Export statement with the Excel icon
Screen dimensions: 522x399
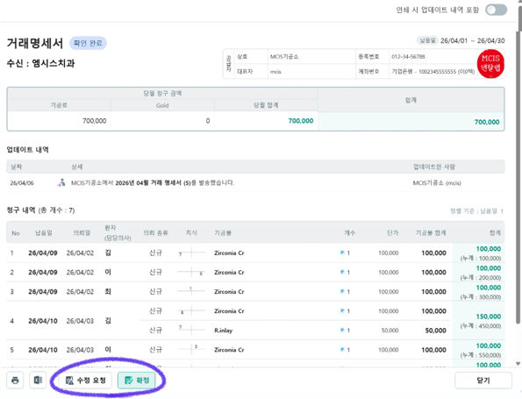coord(38,380)
